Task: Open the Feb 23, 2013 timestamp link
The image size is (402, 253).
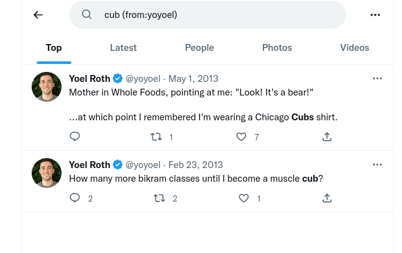Action: (x=196, y=165)
